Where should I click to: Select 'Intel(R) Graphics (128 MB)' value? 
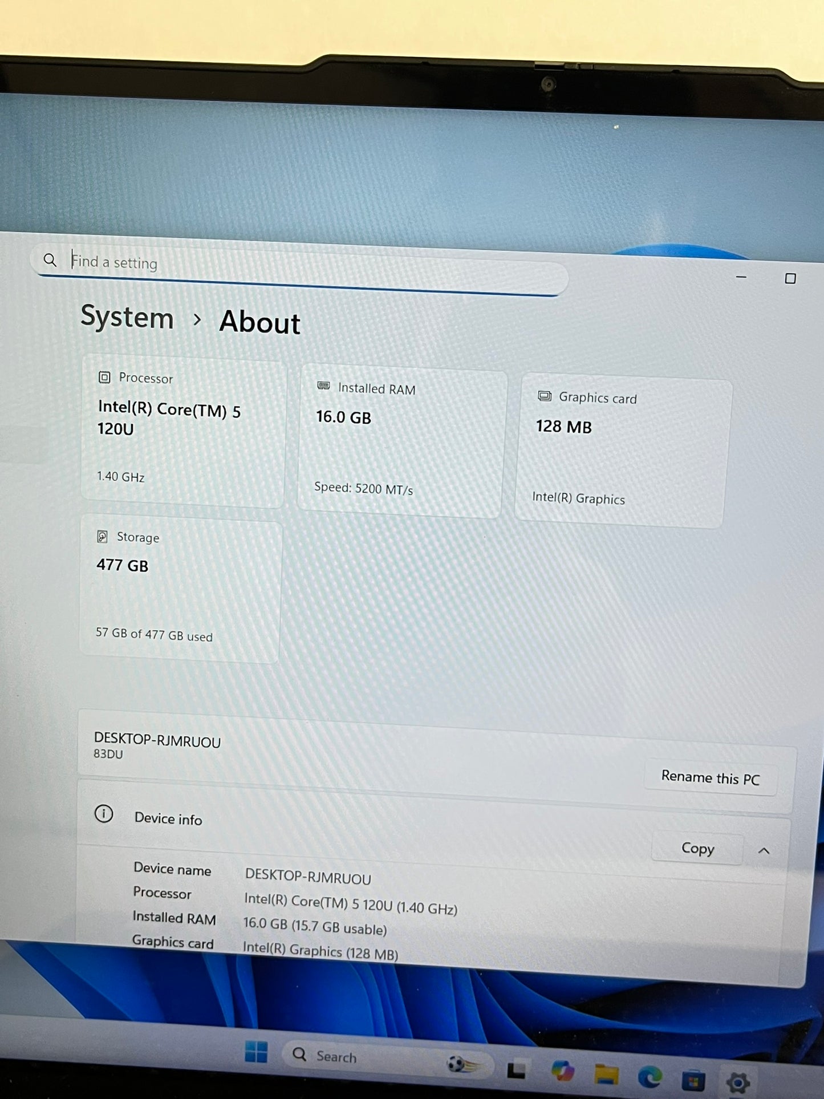tap(320, 950)
